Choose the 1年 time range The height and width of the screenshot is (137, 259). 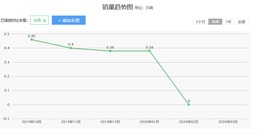(228, 22)
